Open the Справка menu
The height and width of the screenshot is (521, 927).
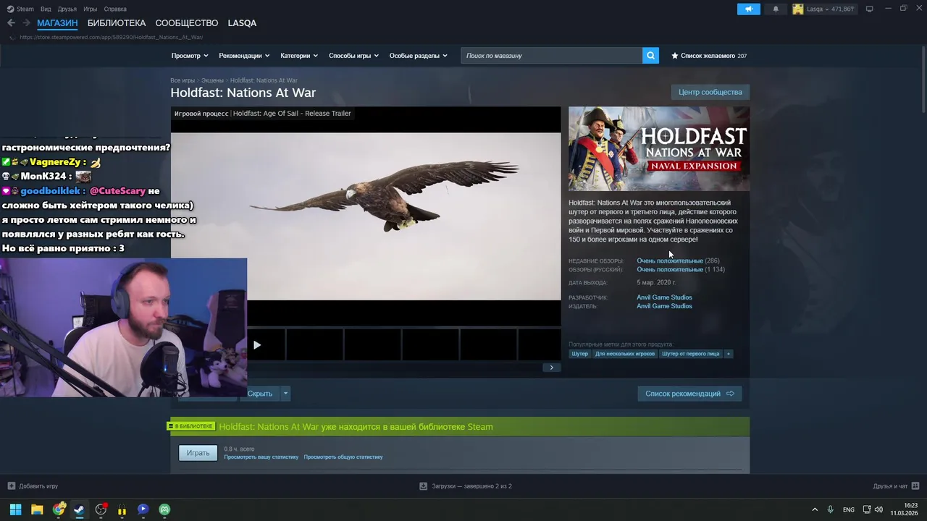115,9
